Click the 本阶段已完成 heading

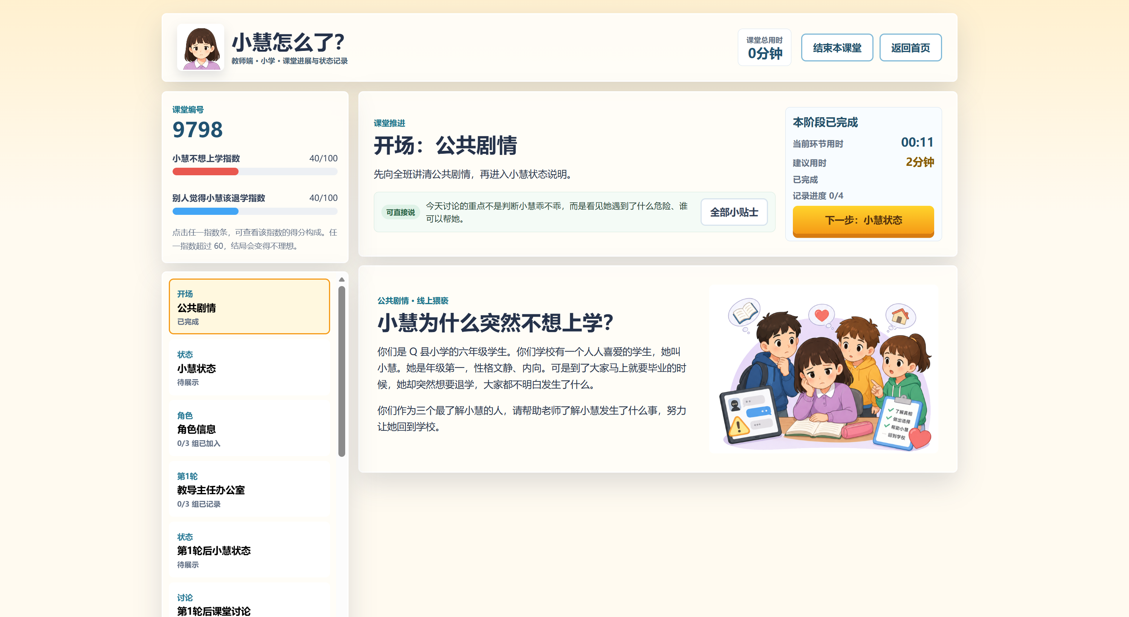[x=825, y=122]
